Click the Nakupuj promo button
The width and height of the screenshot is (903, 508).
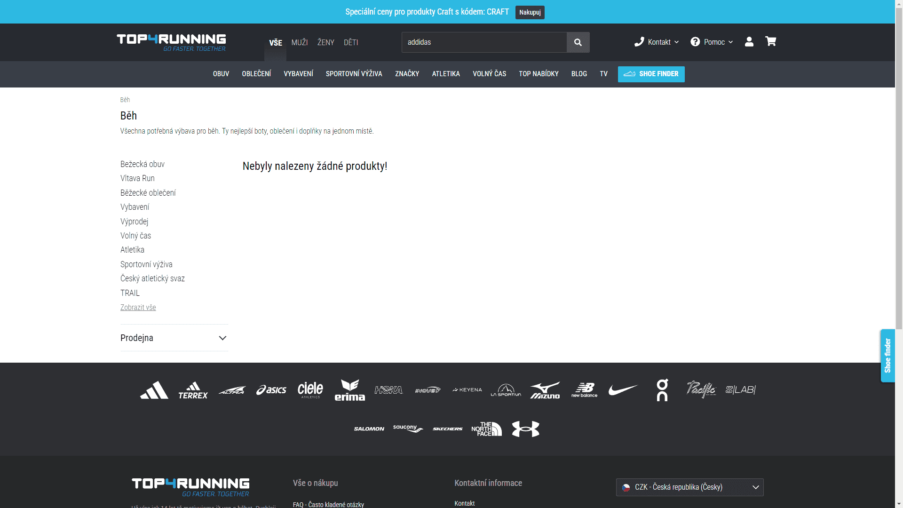(x=530, y=12)
